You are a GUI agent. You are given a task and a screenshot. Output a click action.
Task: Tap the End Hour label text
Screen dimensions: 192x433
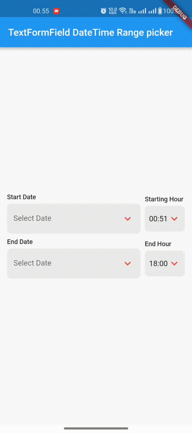pyautogui.click(x=158, y=244)
